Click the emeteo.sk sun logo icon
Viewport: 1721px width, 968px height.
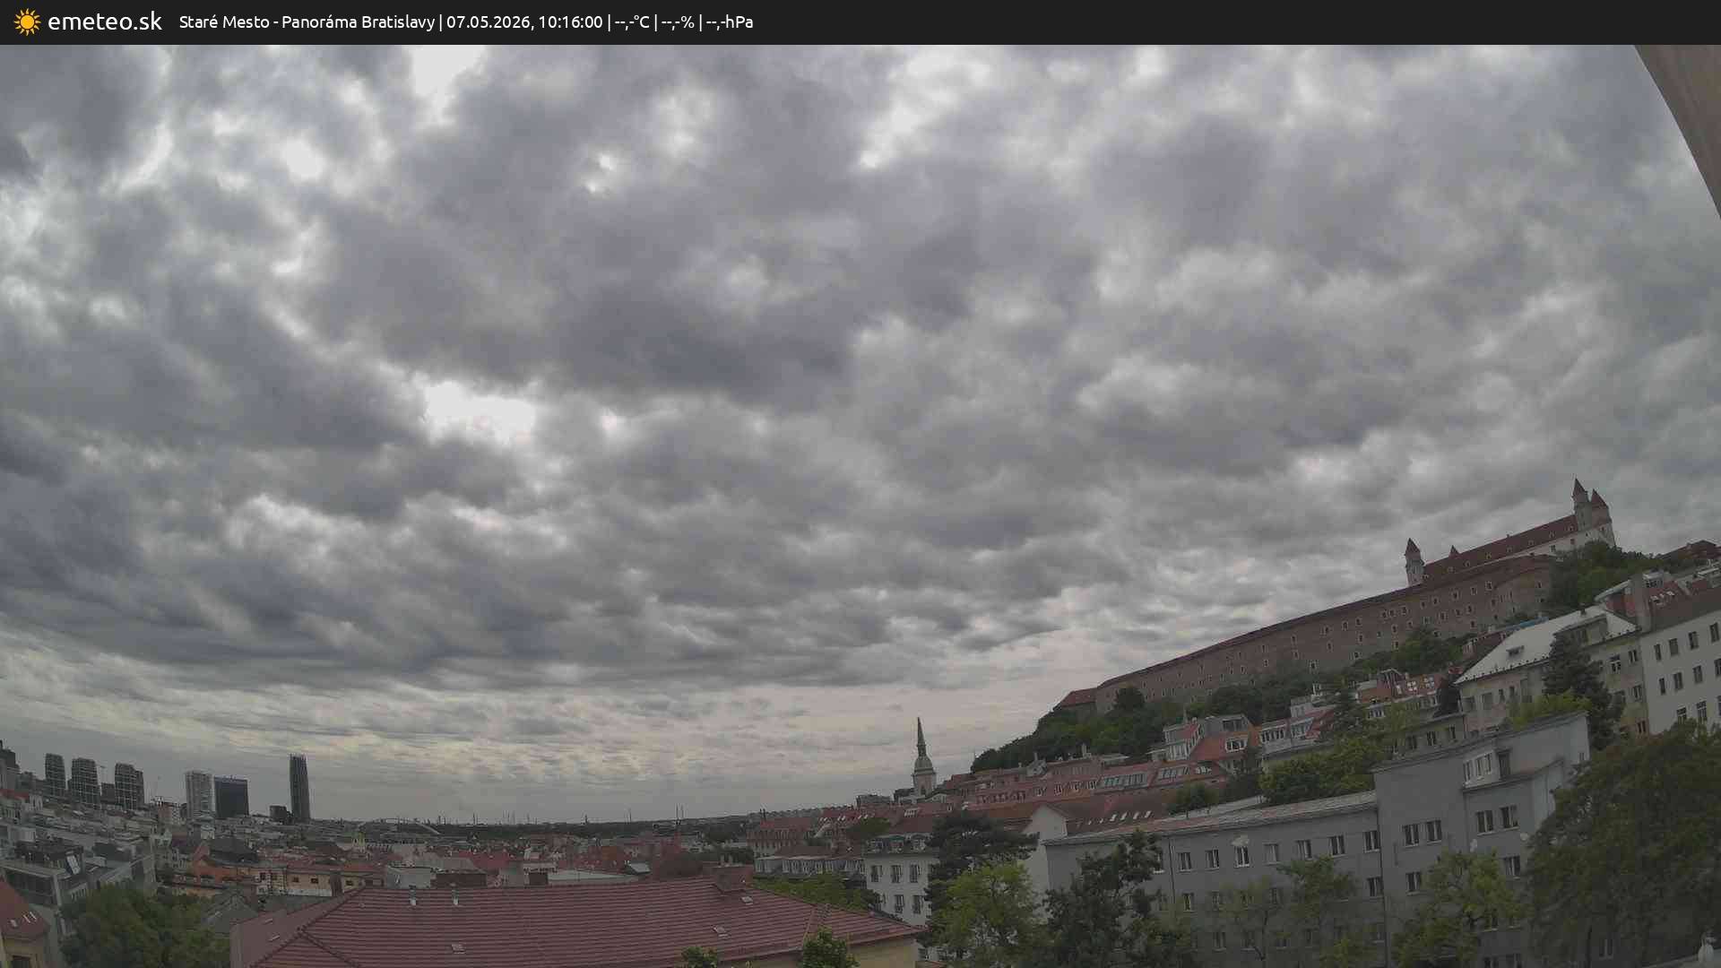(27, 22)
